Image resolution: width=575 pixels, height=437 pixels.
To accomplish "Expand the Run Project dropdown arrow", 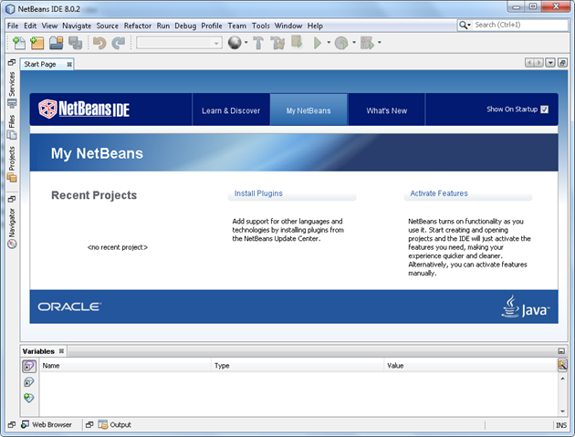I will [329, 43].
